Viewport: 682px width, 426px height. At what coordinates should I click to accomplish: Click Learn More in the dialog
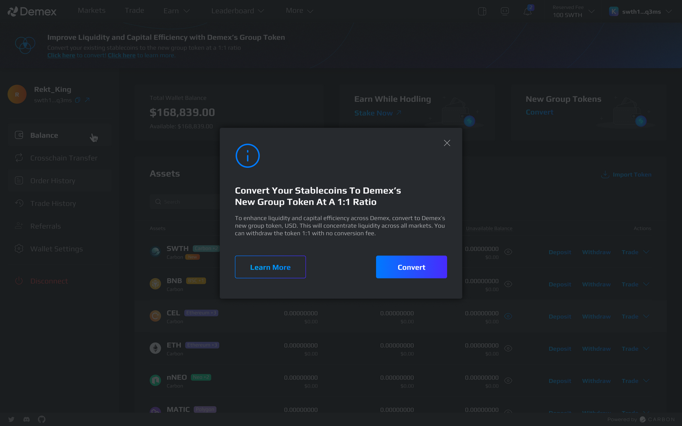pos(270,267)
